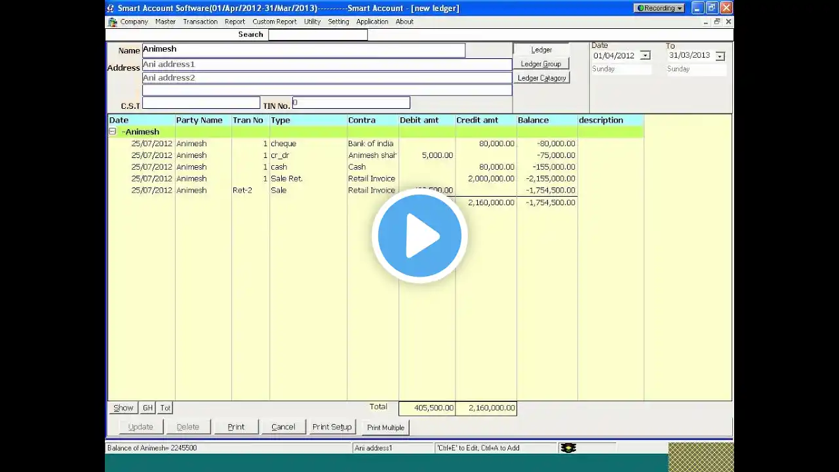Minimize the inner ledger window
Viewport: 839px width, 472px height.
coord(706,22)
